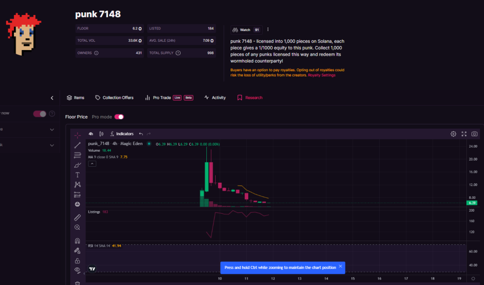Open the three-dot more options menu
The image size is (484, 285).
(x=268, y=29)
